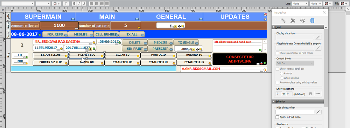Select the FOR REPS button

pyautogui.click(x=55, y=34)
